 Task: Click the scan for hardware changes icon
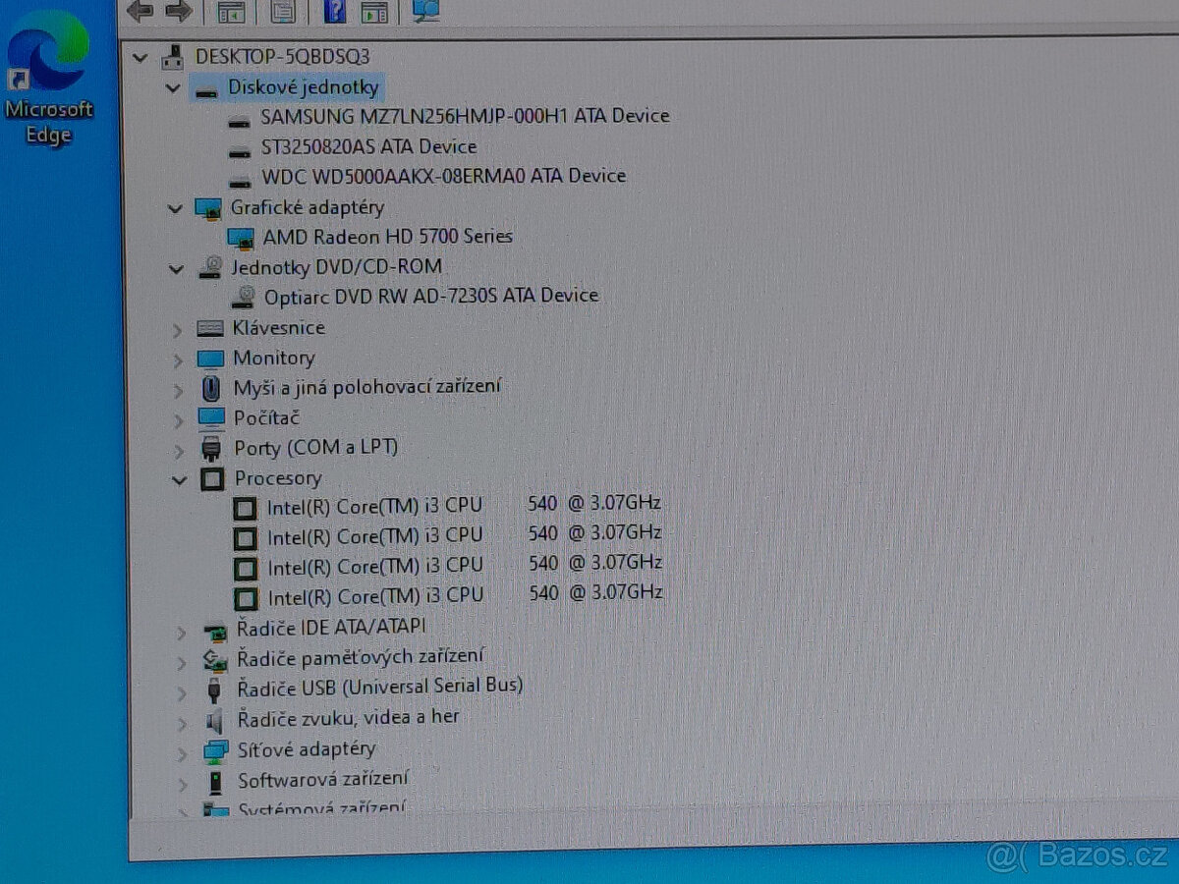[425, 11]
